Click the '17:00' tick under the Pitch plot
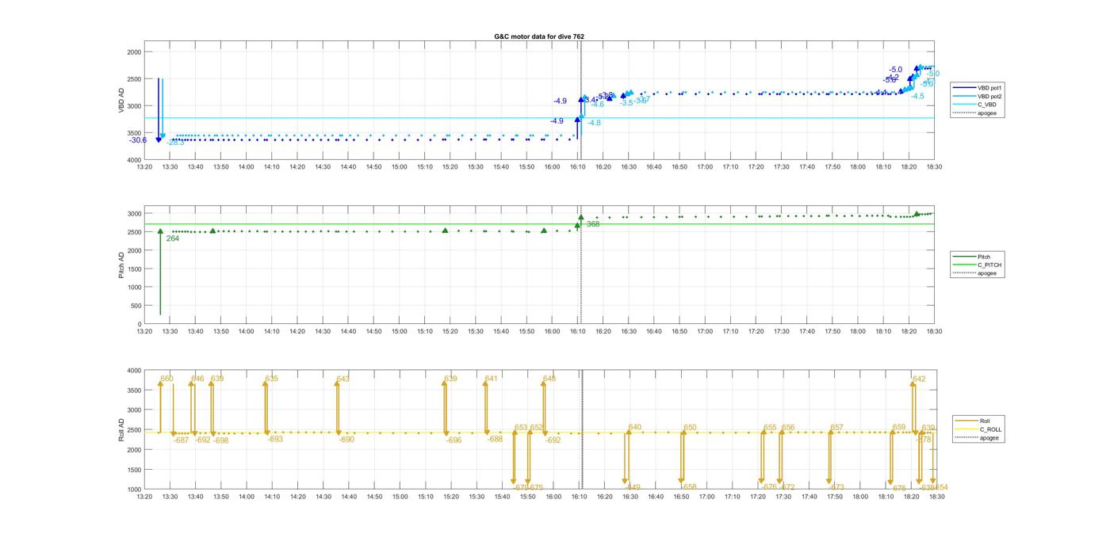 click(704, 332)
